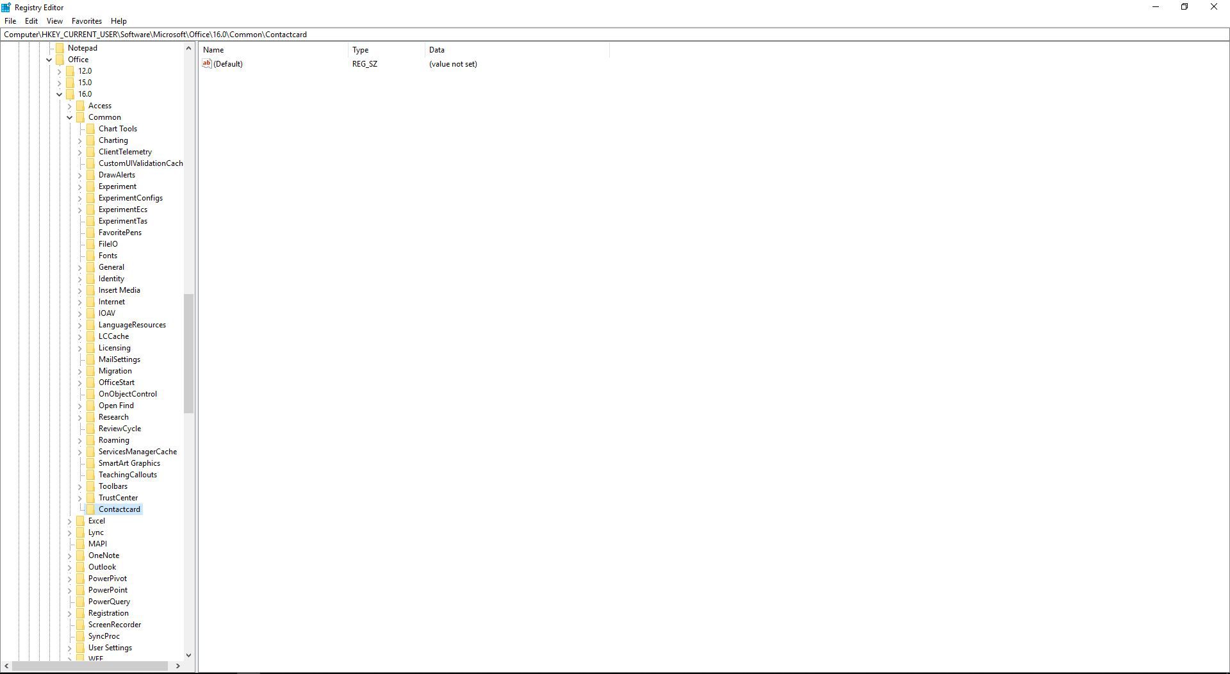Select the CustomUIValidationCache key
This screenshot has width=1230, height=674.
point(140,163)
